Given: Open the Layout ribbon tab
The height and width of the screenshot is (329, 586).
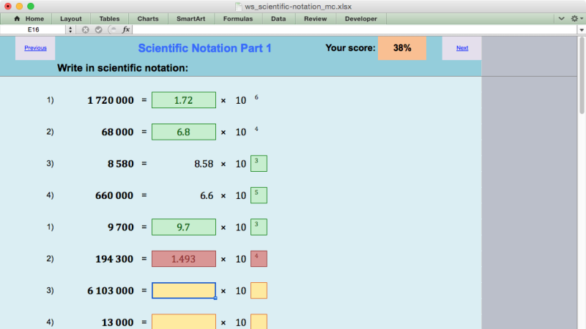Looking at the screenshot, I should (x=70, y=19).
